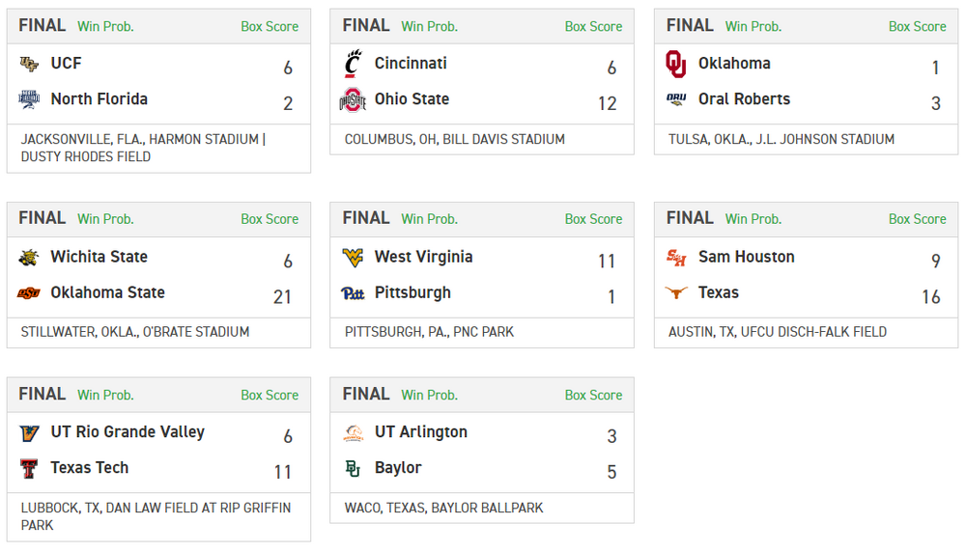Click the Baylor logo icon
This screenshot has width=966, height=552.
pyautogui.click(x=353, y=468)
